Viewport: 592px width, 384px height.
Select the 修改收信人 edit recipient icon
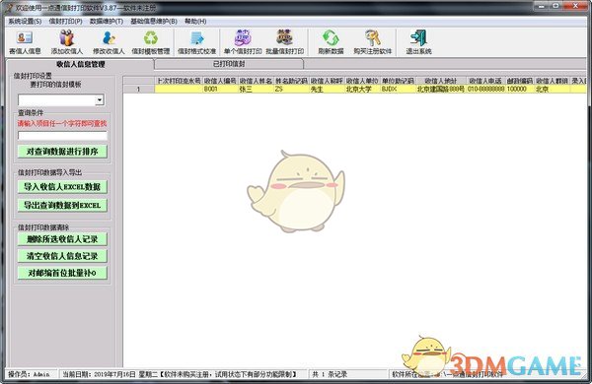click(109, 42)
